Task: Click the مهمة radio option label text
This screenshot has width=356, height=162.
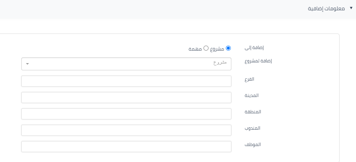Action: tap(195, 49)
